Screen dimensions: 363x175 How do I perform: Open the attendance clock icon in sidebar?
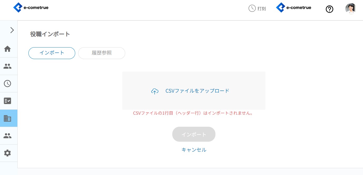coord(7,84)
